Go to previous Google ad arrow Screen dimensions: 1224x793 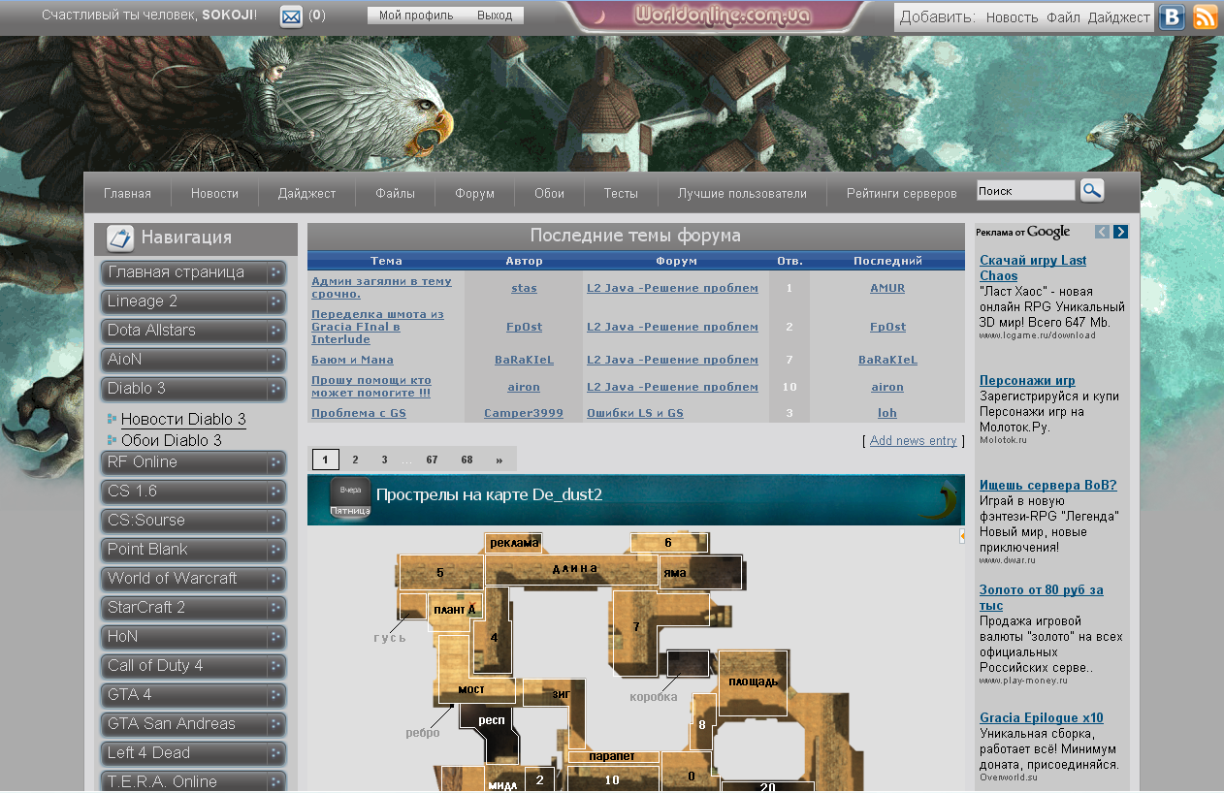pyautogui.click(x=1102, y=232)
